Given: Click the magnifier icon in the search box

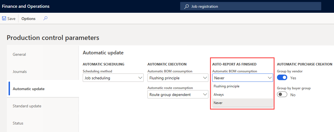Looking at the screenshot, I should (x=187, y=6).
